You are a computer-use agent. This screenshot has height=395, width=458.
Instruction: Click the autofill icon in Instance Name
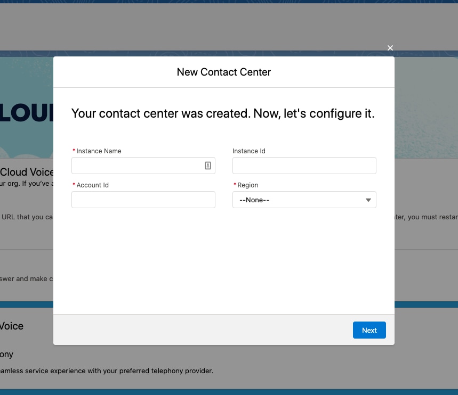click(208, 166)
